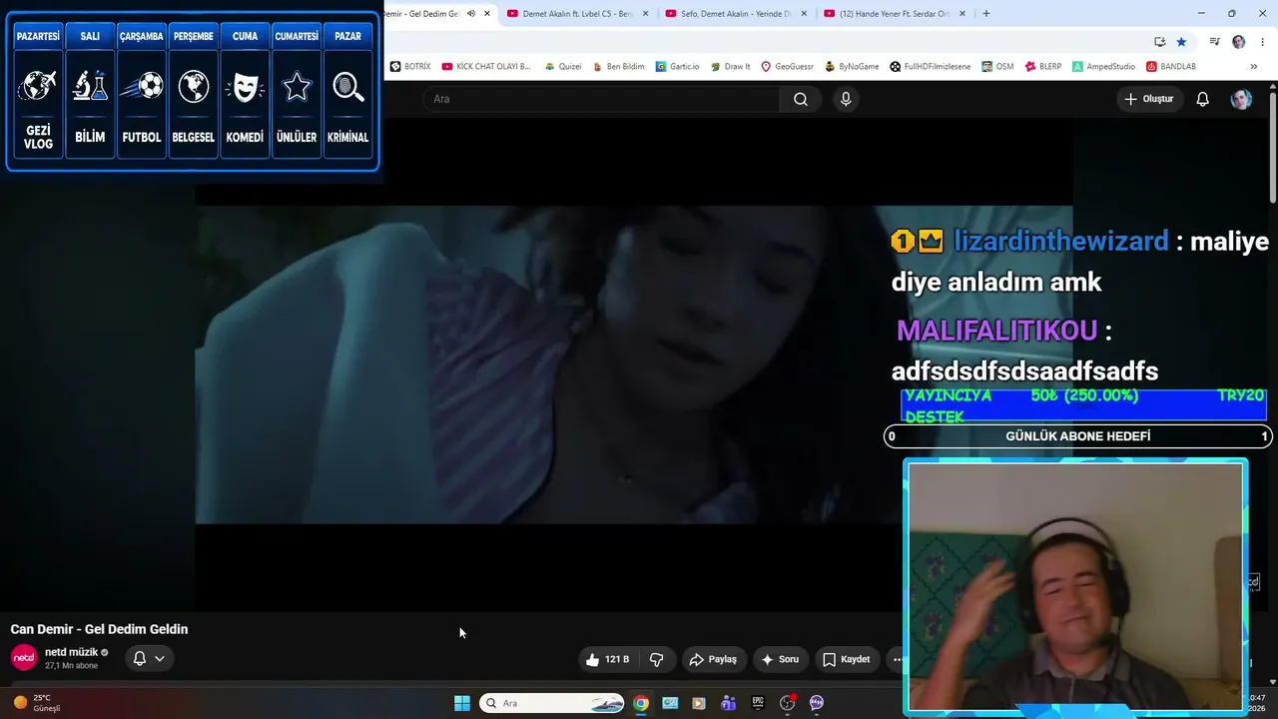Image resolution: width=1278 pixels, height=719 pixels.
Task: Open the Ben Bildim bookmark
Action: [617, 66]
